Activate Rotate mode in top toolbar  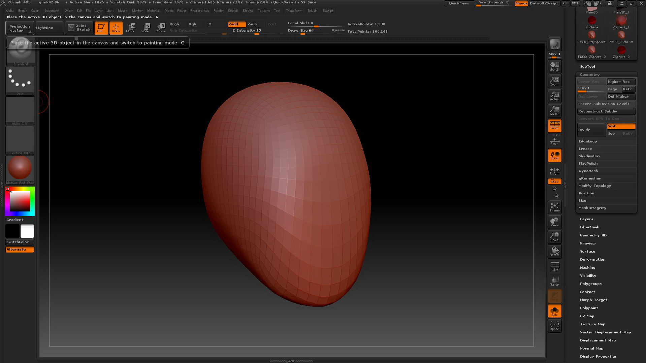161,28
